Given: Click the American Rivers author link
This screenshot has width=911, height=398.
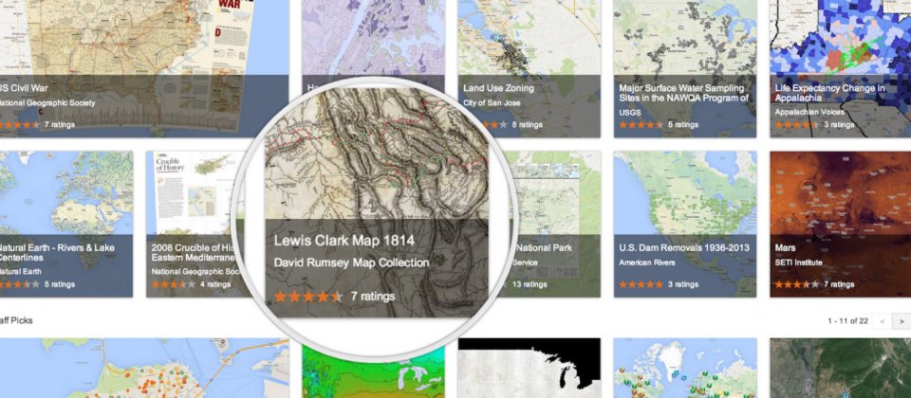Looking at the screenshot, I should point(646,262).
